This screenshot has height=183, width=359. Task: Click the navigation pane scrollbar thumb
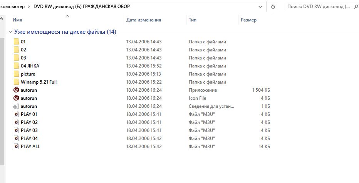tap(2, 101)
